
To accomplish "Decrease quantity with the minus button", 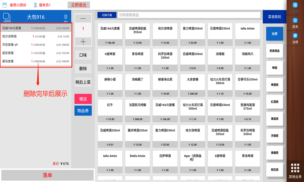I will pos(83,19).
